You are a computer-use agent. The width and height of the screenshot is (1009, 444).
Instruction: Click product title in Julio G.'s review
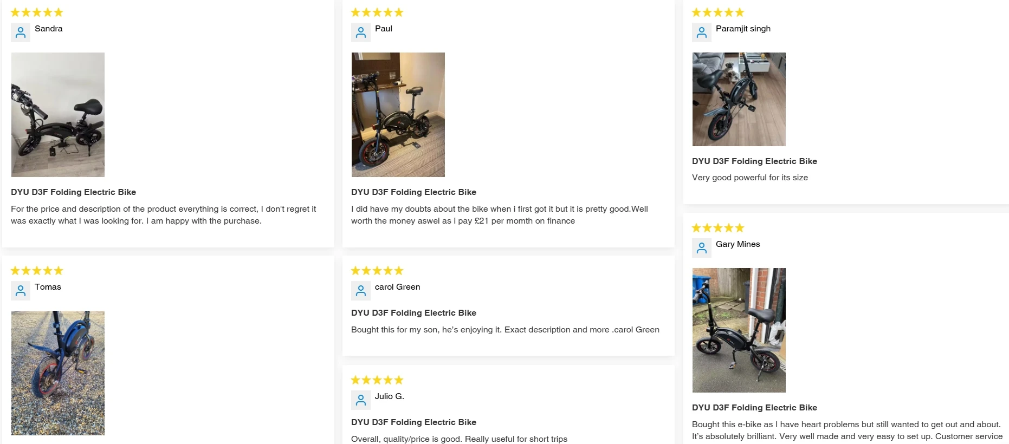pos(413,422)
